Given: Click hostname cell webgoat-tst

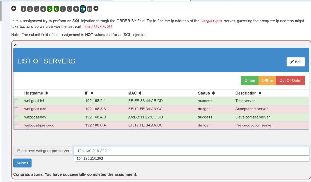Looking at the screenshot, I should pos(34,101).
